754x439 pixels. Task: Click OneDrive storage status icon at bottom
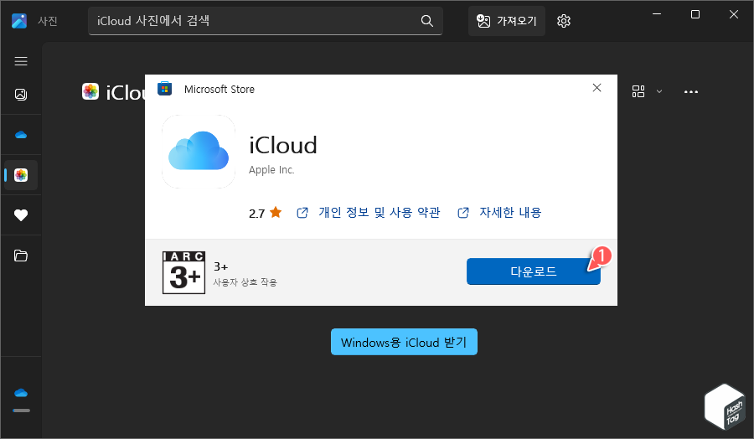pos(21,393)
